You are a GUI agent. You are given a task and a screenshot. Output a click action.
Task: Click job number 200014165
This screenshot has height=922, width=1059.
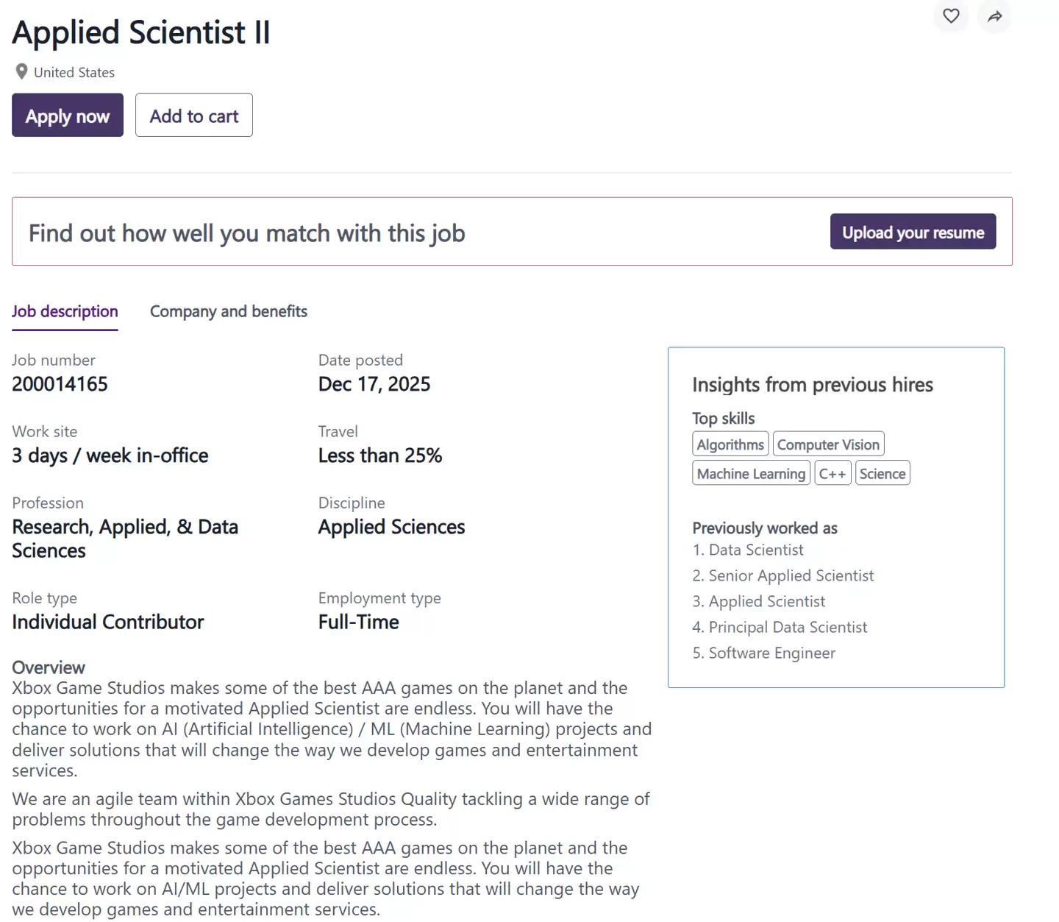click(x=60, y=384)
